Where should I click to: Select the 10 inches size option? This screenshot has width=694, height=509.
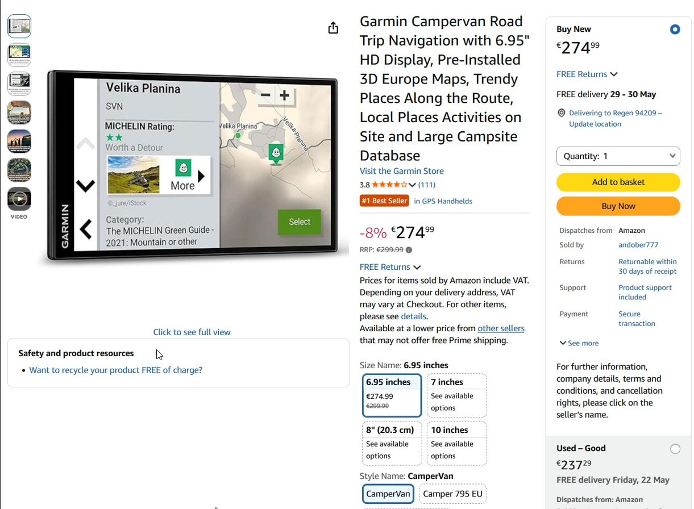point(457,443)
